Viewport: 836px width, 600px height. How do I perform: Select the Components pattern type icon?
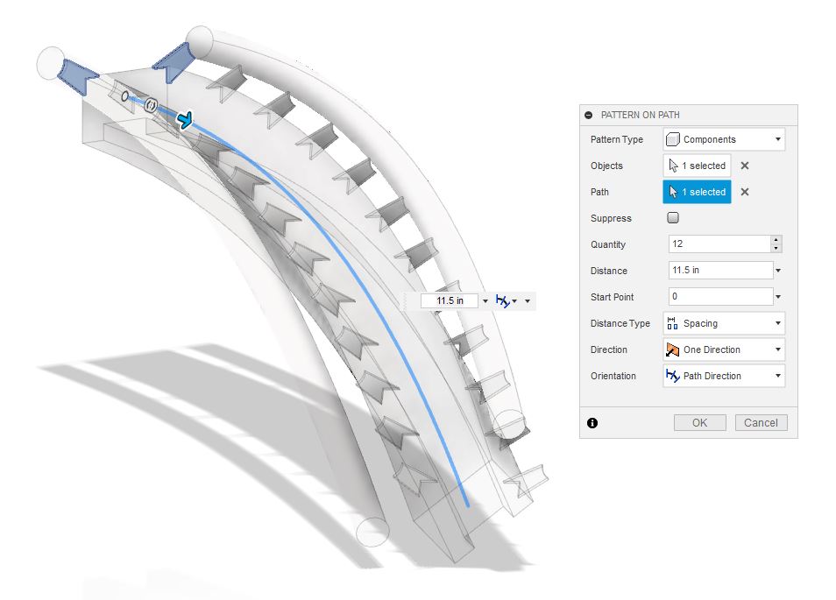[x=671, y=139]
